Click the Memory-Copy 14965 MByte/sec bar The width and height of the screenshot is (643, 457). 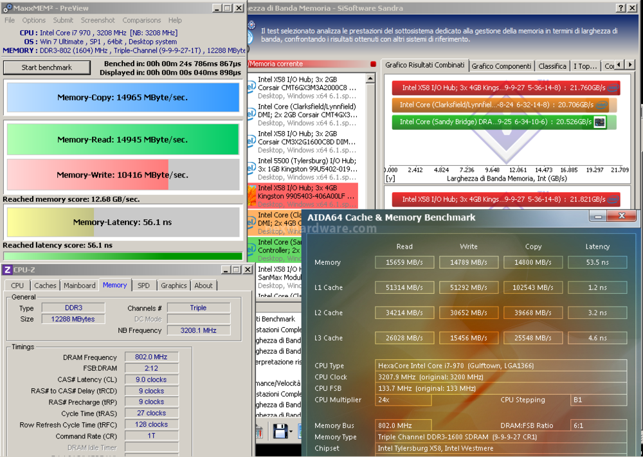click(123, 98)
